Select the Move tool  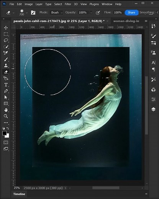click(x=6, y=28)
